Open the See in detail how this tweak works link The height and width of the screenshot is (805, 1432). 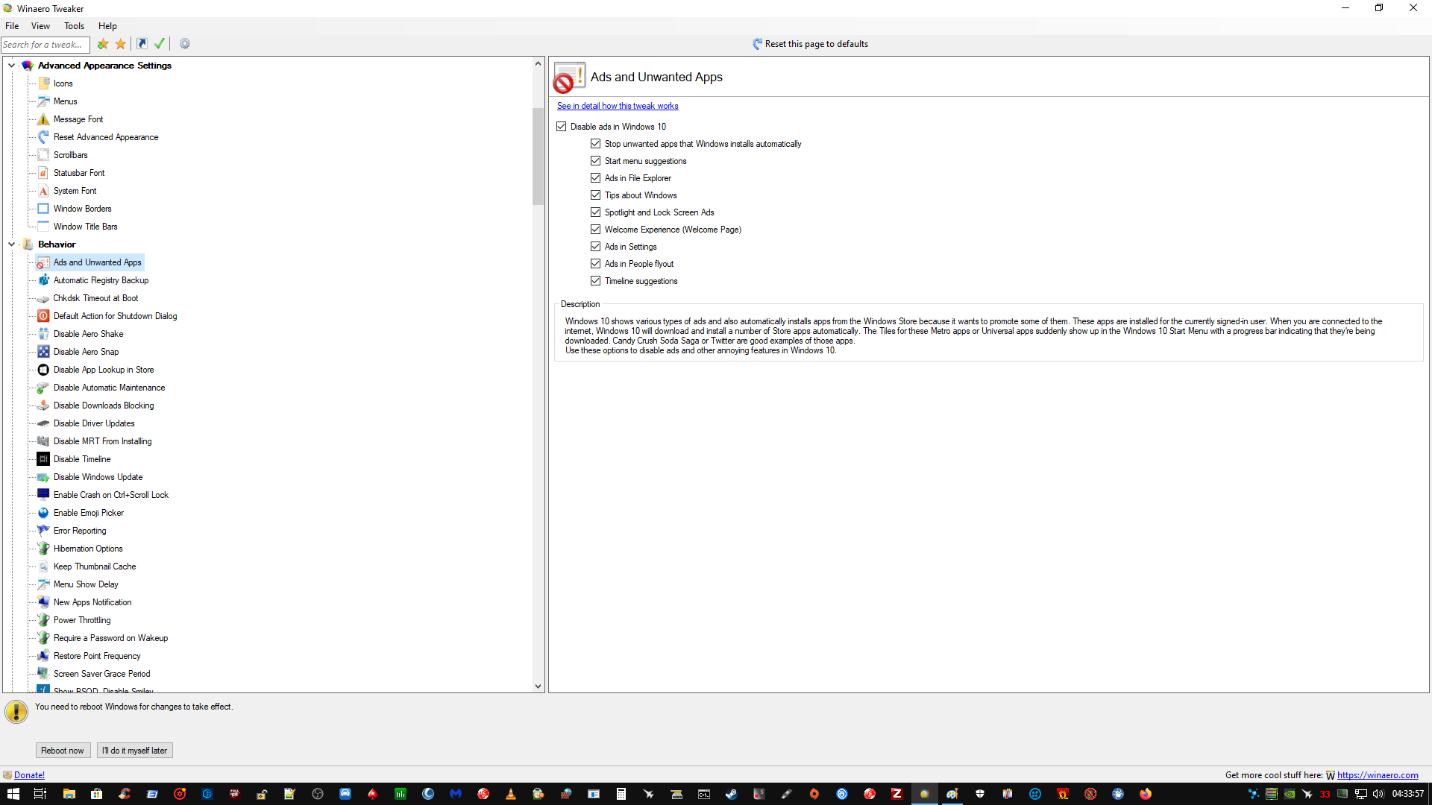617,106
